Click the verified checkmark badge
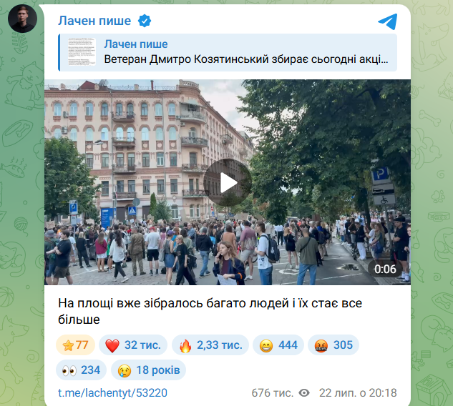Screen dimensions: 453x406 (x=144, y=21)
